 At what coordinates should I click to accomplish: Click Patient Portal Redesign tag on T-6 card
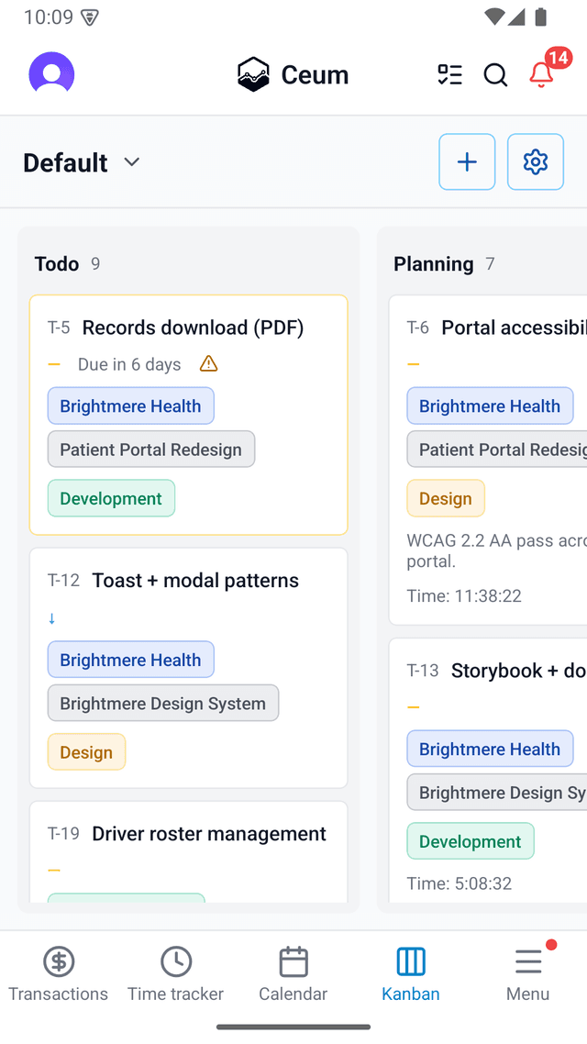coord(497,449)
